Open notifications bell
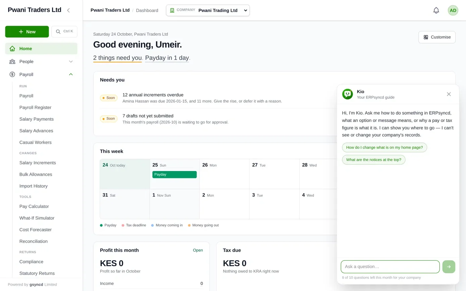Image resolution: width=466 pixels, height=291 pixels. click(436, 10)
